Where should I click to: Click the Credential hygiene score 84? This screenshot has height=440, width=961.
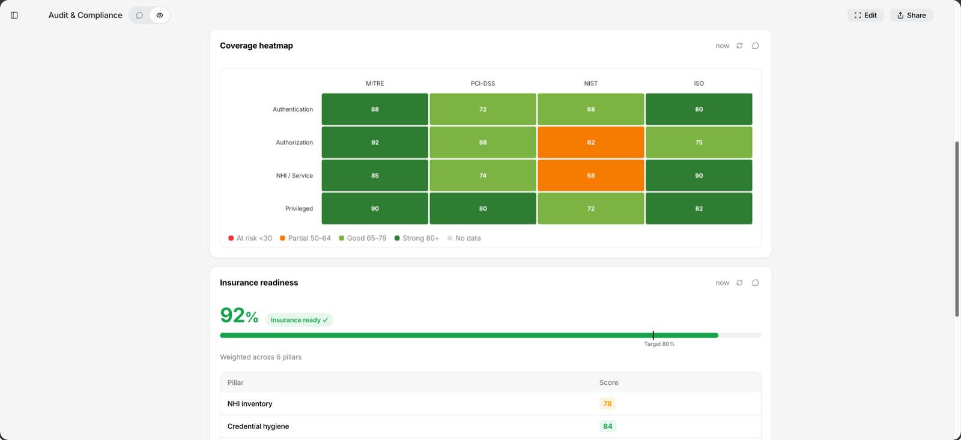click(608, 426)
